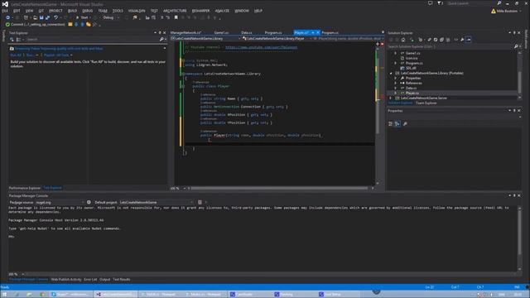This screenshot has width=530, height=298.
Task: Open the RESHARPER menu
Action: point(200,11)
